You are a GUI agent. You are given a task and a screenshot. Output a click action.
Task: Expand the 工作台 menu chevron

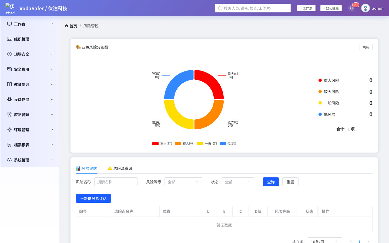[52, 24]
